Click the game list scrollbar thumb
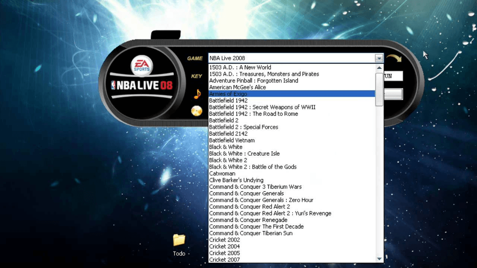This screenshot has height=268, width=477. (379, 89)
